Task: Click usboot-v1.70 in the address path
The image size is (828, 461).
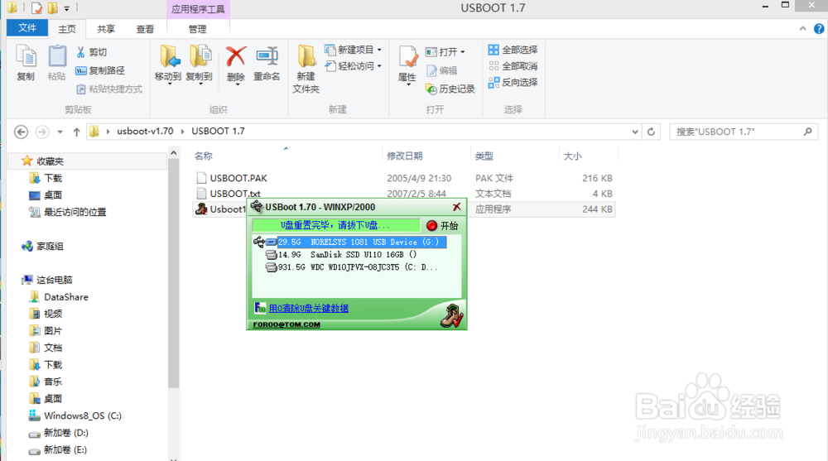Action: coord(145,131)
